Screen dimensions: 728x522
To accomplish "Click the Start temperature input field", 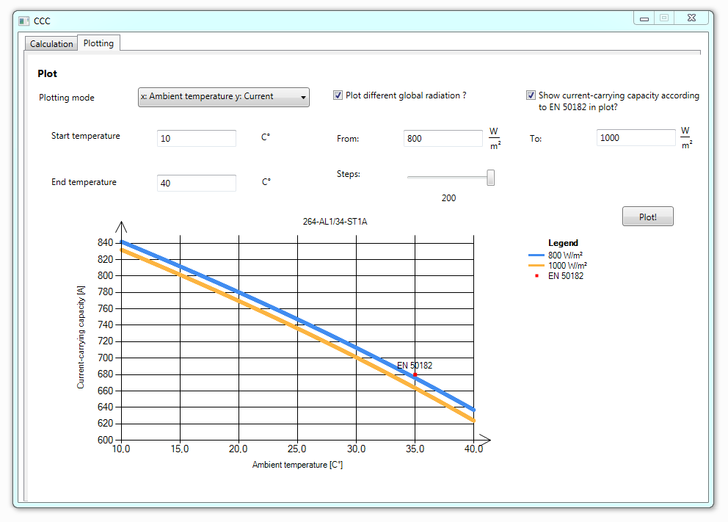I will click(x=197, y=138).
